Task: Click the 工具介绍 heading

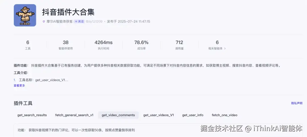Action: (21, 73)
